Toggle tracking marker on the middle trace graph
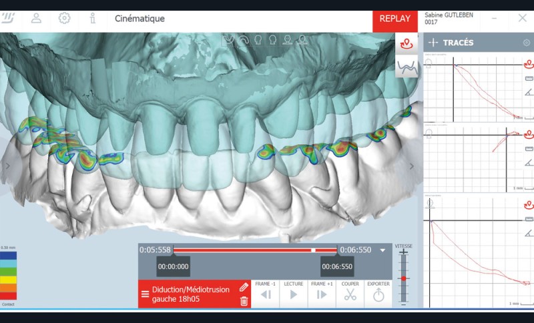Viewport: 534px width, 323px height. click(x=529, y=134)
